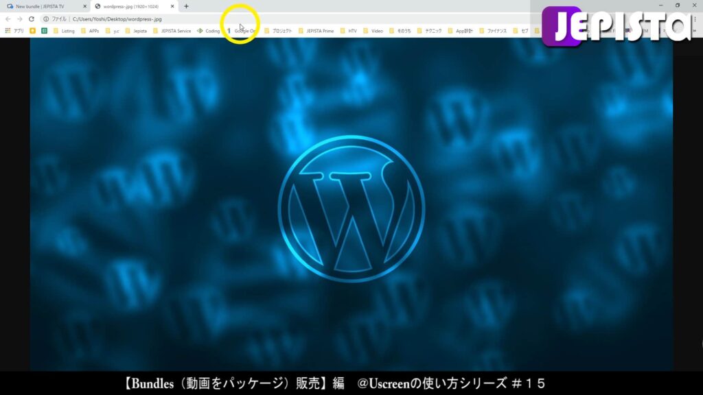Screen dimensions: 703x395
Task: Close the wordpress-.jpg tab
Action: [x=172, y=6]
